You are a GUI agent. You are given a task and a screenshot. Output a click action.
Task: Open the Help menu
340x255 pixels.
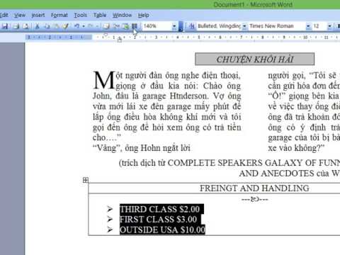point(144,15)
